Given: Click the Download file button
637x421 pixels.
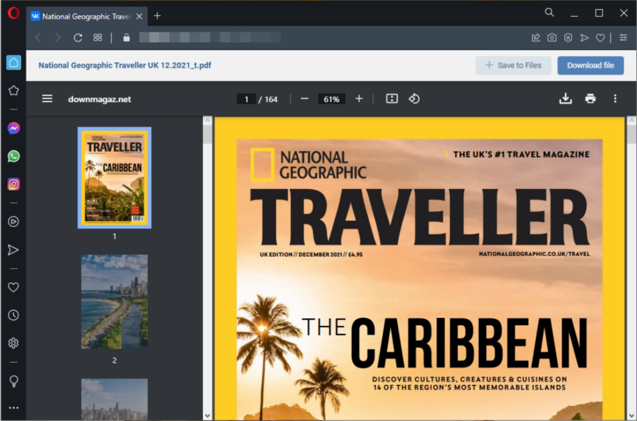Looking at the screenshot, I should (x=590, y=65).
